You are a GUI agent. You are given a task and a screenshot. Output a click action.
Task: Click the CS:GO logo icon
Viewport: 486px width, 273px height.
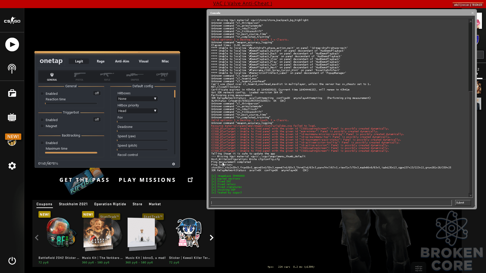[x=12, y=21]
